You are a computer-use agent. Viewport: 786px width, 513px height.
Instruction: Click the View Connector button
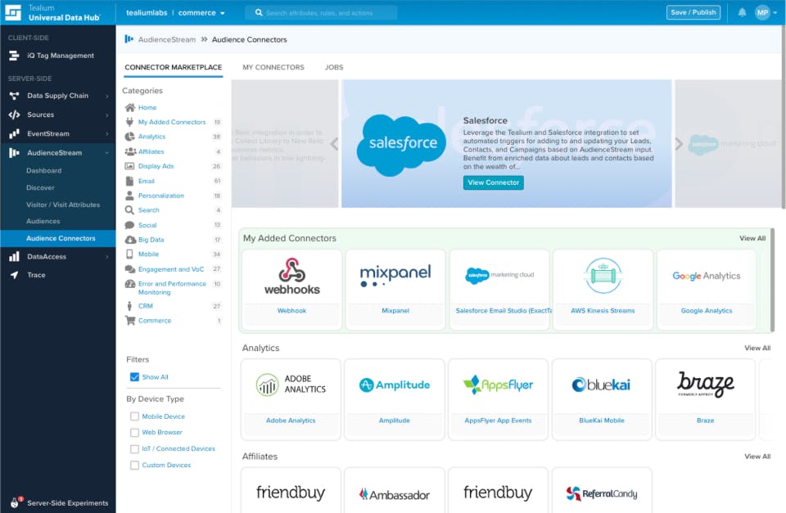pyautogui.click(x=493, y=182)
